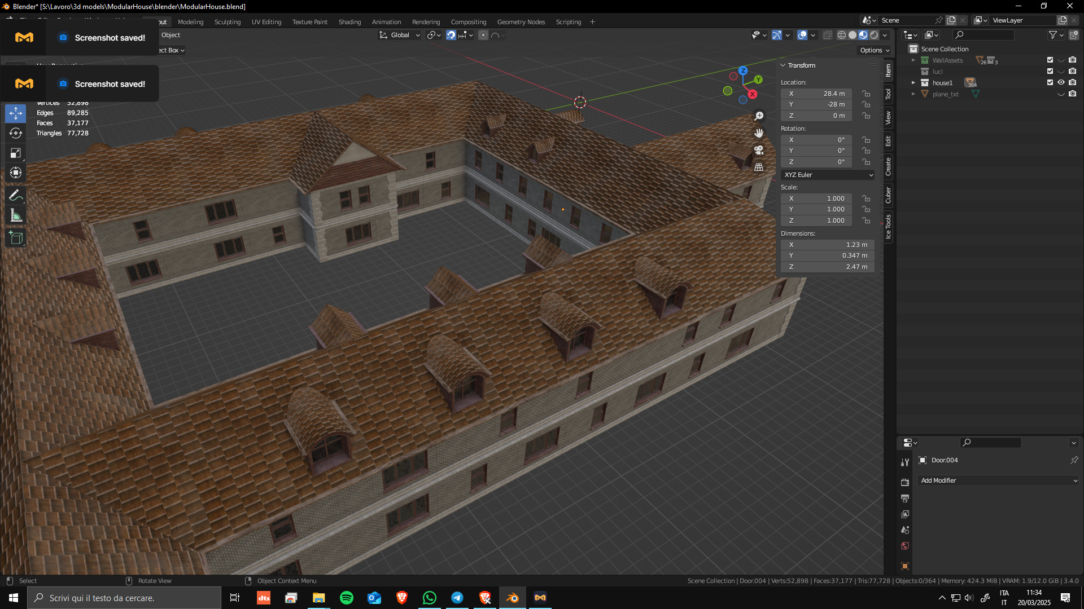The image size is (1084, 609).
Task: Toggle show gizmo button
Action: pos(777,35)
